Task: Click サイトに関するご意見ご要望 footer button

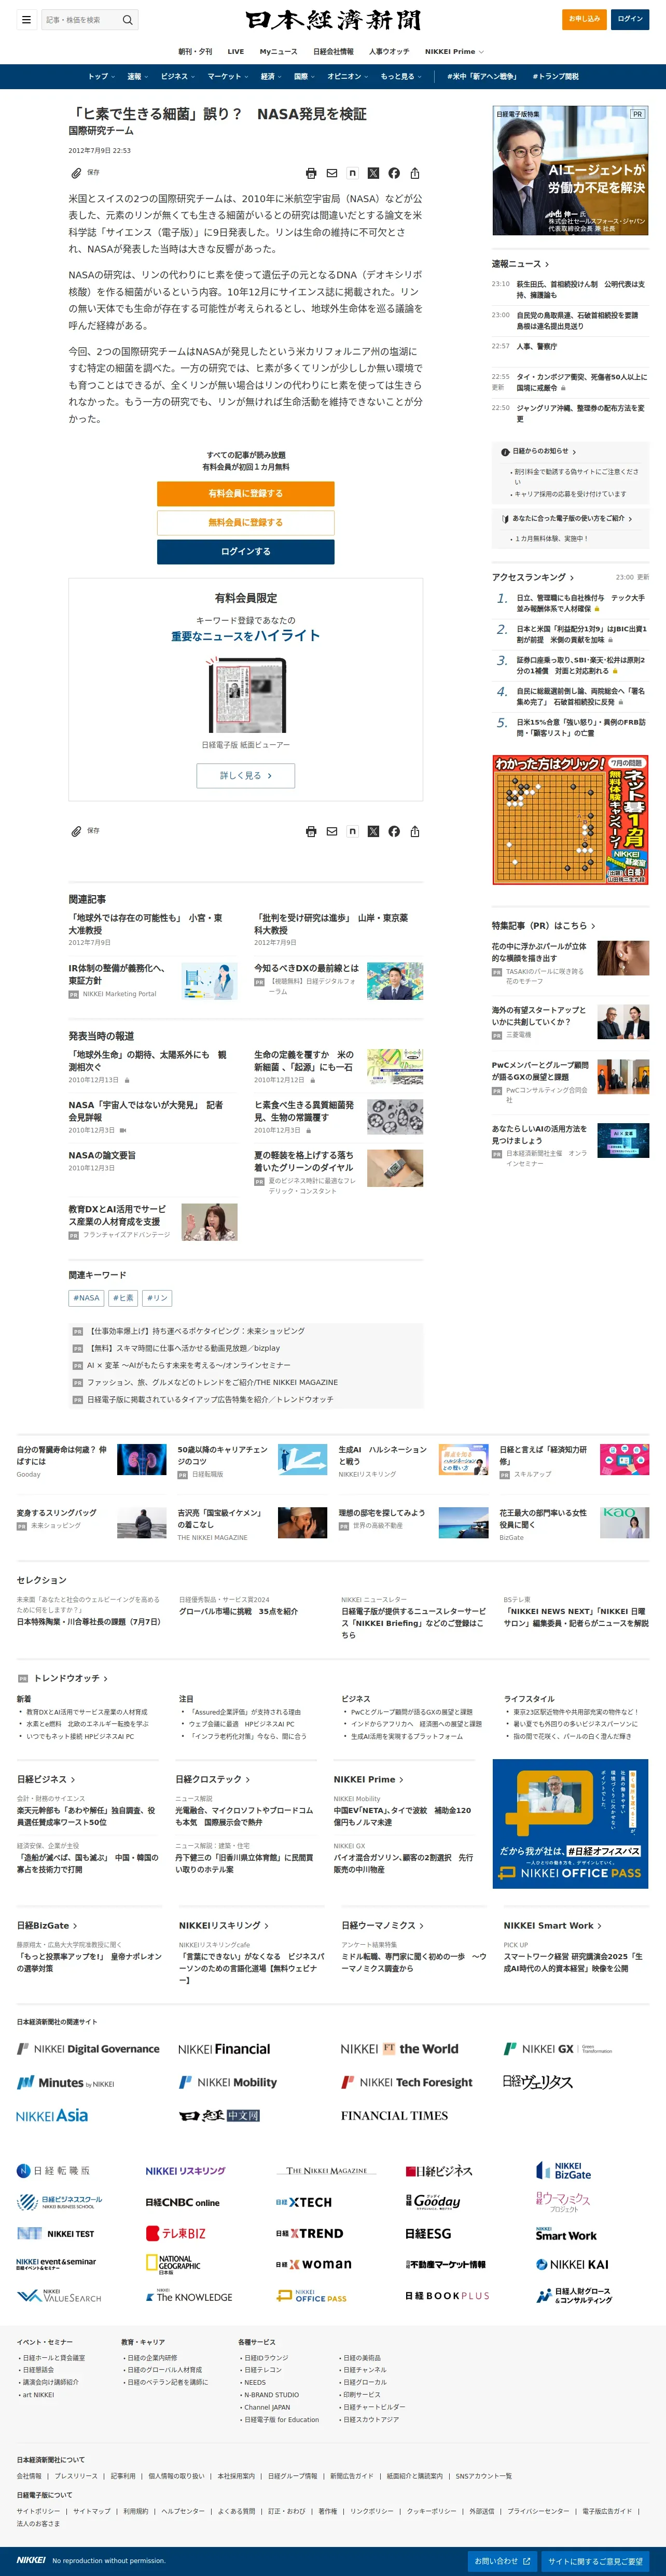Action: [596, 2561]
